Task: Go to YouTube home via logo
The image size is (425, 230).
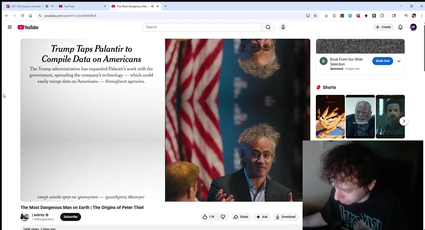Action: click(x=28, y=27)
